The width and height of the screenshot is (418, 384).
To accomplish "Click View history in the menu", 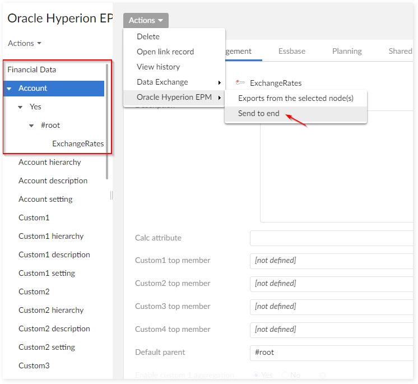I will (158, 67).
